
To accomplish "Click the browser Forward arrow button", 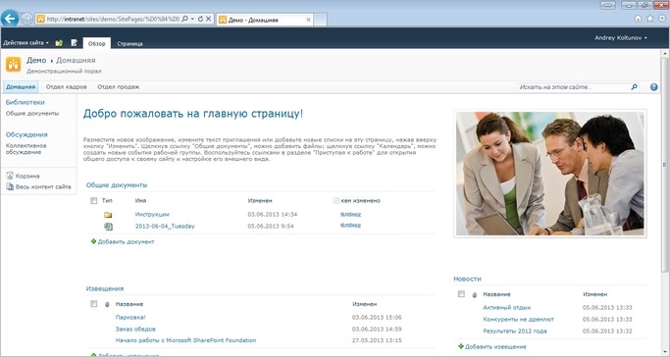I will pos(26,19).
